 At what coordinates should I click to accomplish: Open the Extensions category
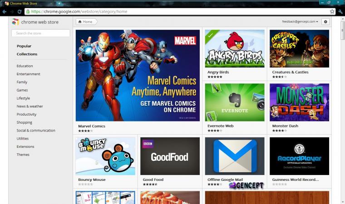[25, 146]
